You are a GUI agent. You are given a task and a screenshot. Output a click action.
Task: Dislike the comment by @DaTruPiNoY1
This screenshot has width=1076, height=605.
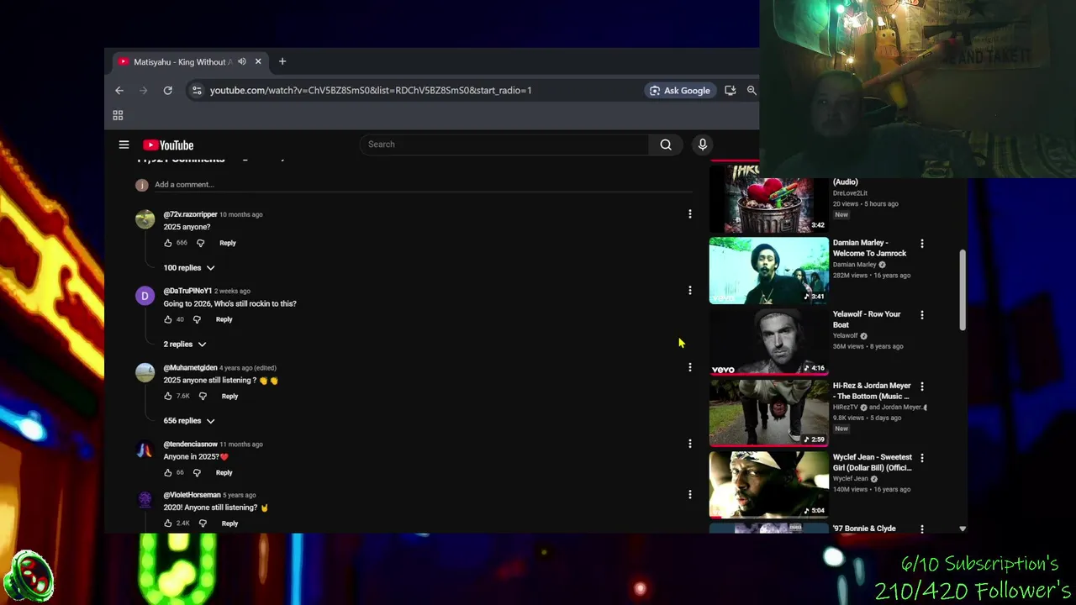pos(197,319)
